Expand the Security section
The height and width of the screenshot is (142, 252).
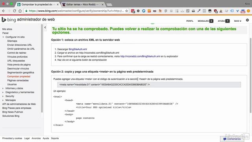pos(3,96)
